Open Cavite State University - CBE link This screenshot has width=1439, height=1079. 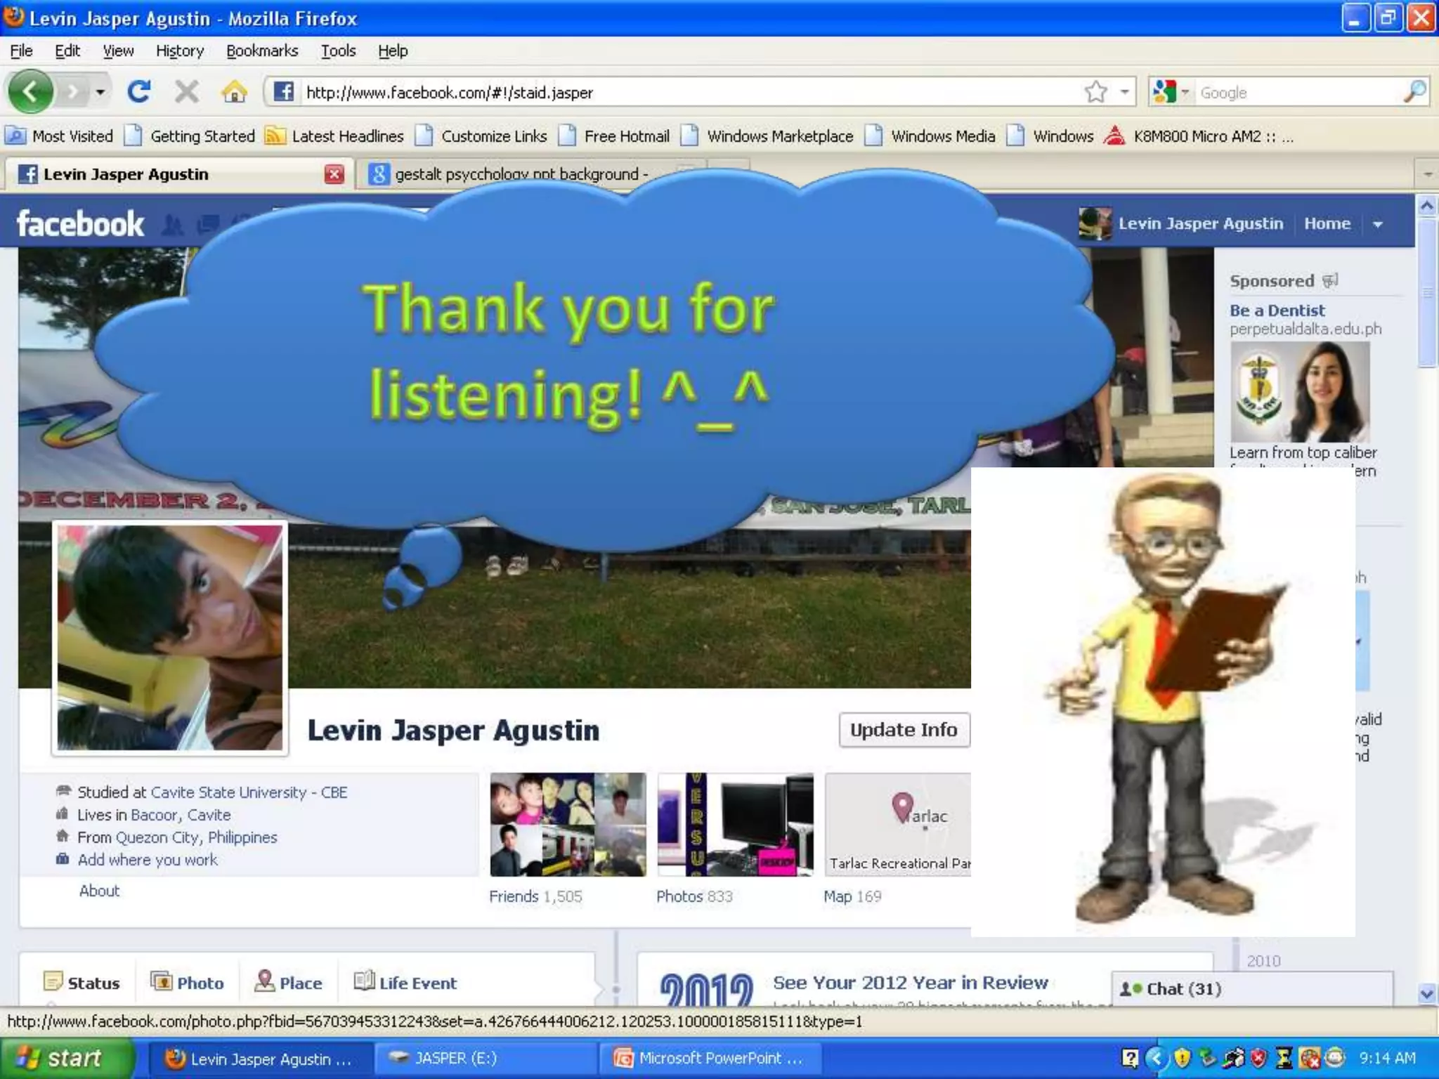pos(249,792)
